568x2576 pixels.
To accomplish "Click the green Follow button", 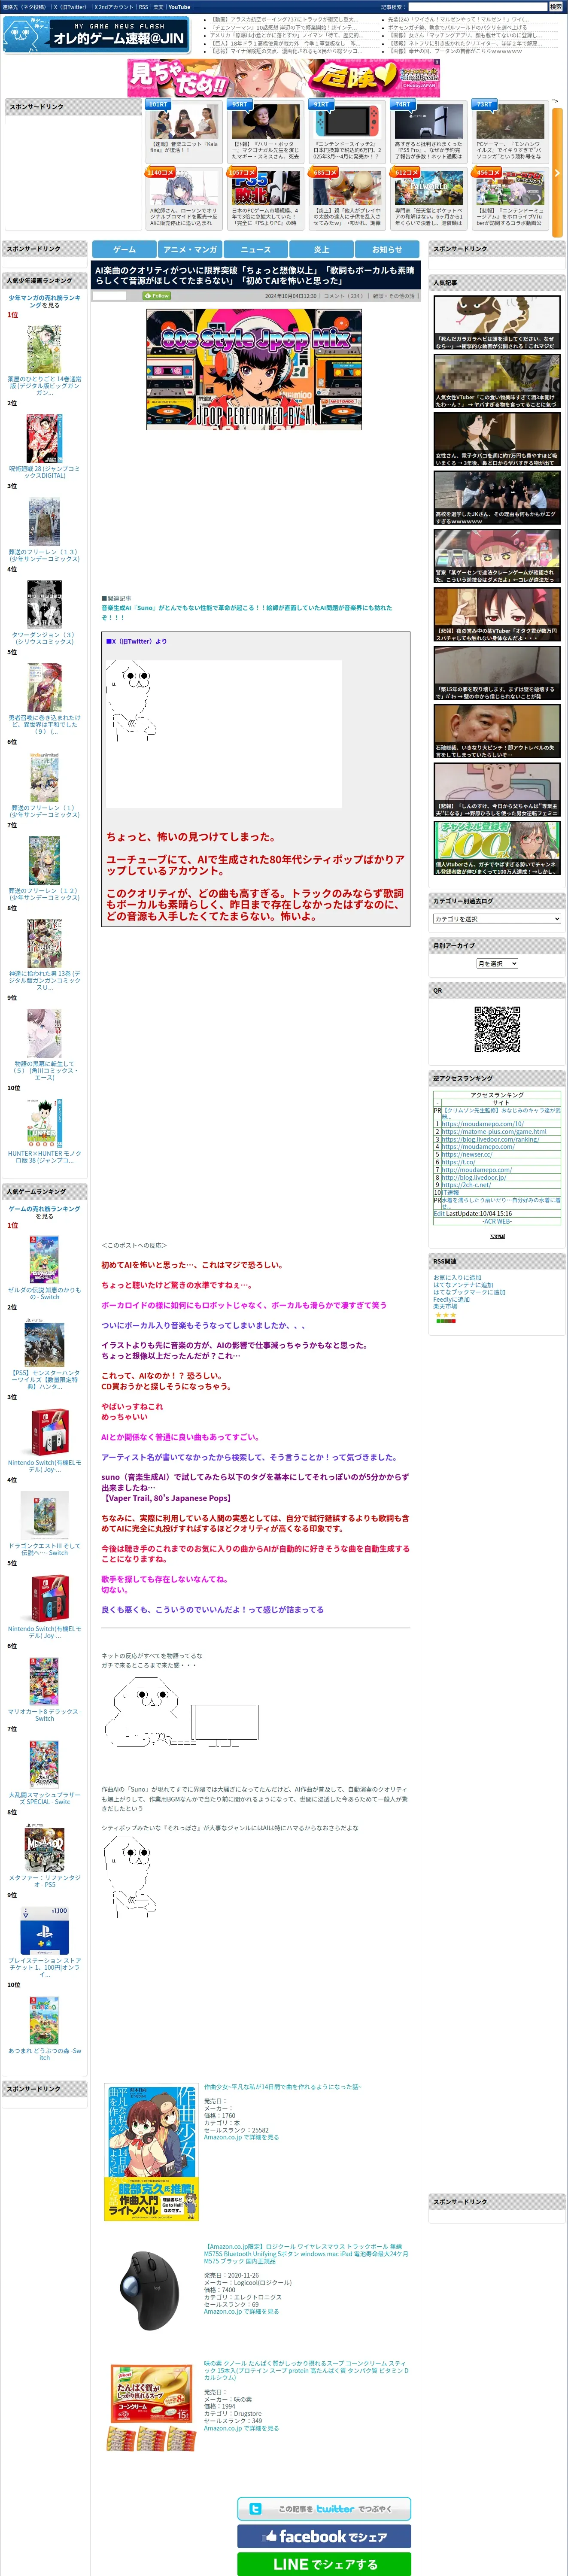I will point(156,296).
